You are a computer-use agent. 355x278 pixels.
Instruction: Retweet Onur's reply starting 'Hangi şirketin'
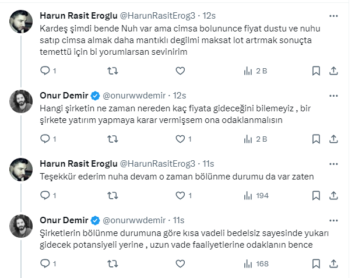(x=114, y=139)
